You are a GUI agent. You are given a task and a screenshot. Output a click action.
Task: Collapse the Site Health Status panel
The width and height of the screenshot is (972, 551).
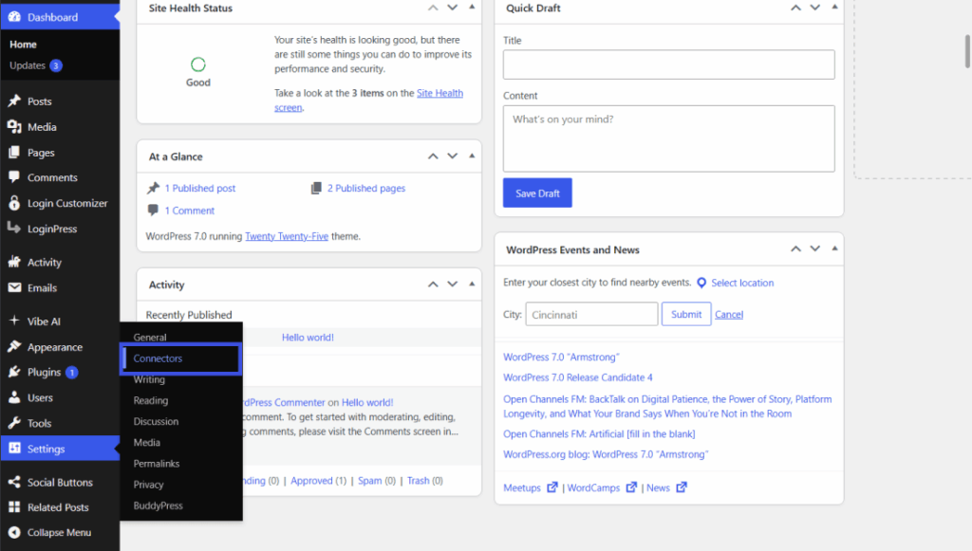point(472,7)
